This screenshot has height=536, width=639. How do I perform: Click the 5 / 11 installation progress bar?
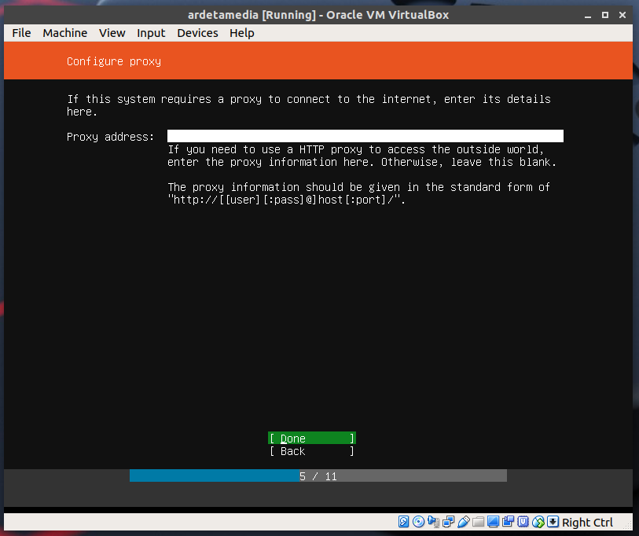(318, 476)
